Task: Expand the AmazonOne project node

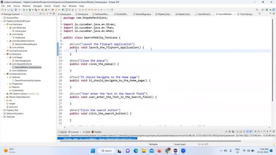Action: (x=2, y=18)
